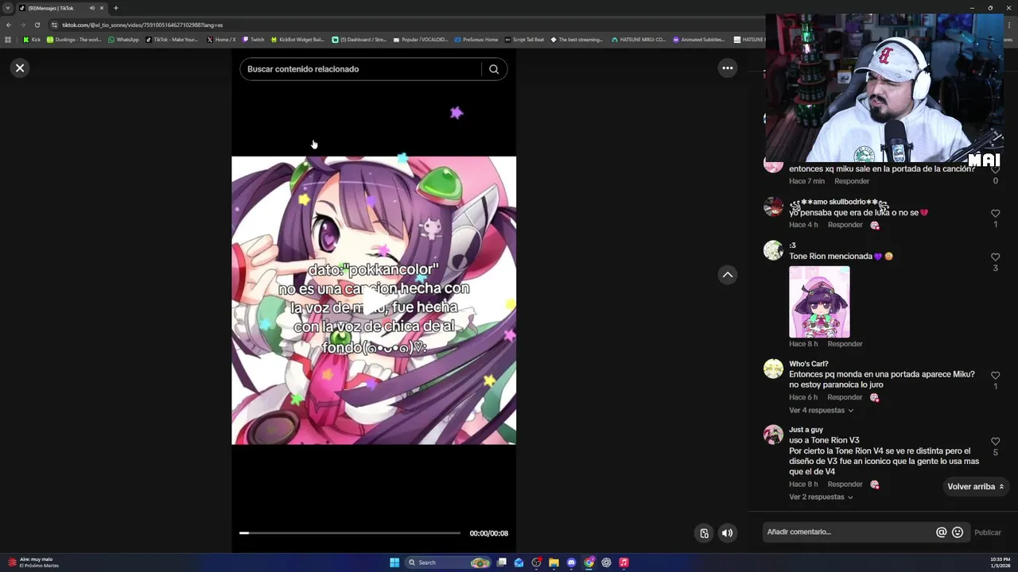Open the Kick bookmark
1018x572 pixels.
point(32,39)
